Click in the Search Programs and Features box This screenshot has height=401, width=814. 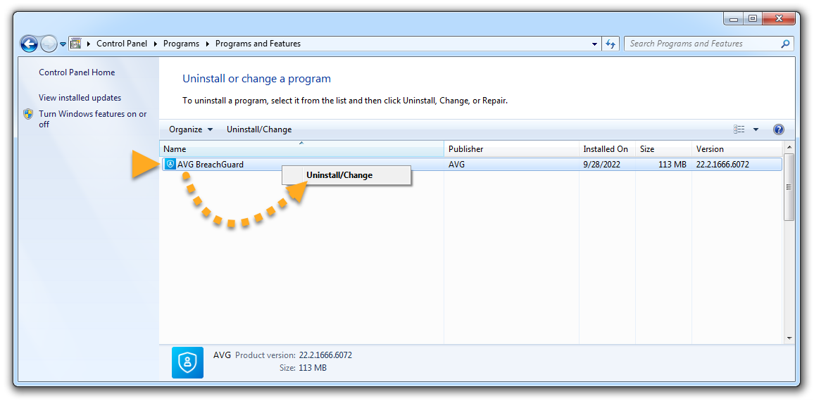click(x=701, y=44)
